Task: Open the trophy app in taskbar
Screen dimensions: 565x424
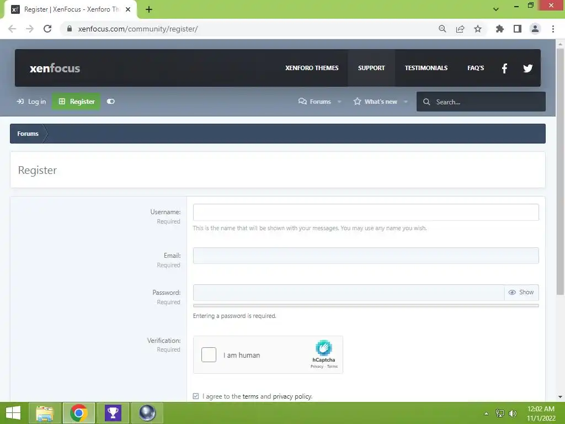Action: pos(113,413)
